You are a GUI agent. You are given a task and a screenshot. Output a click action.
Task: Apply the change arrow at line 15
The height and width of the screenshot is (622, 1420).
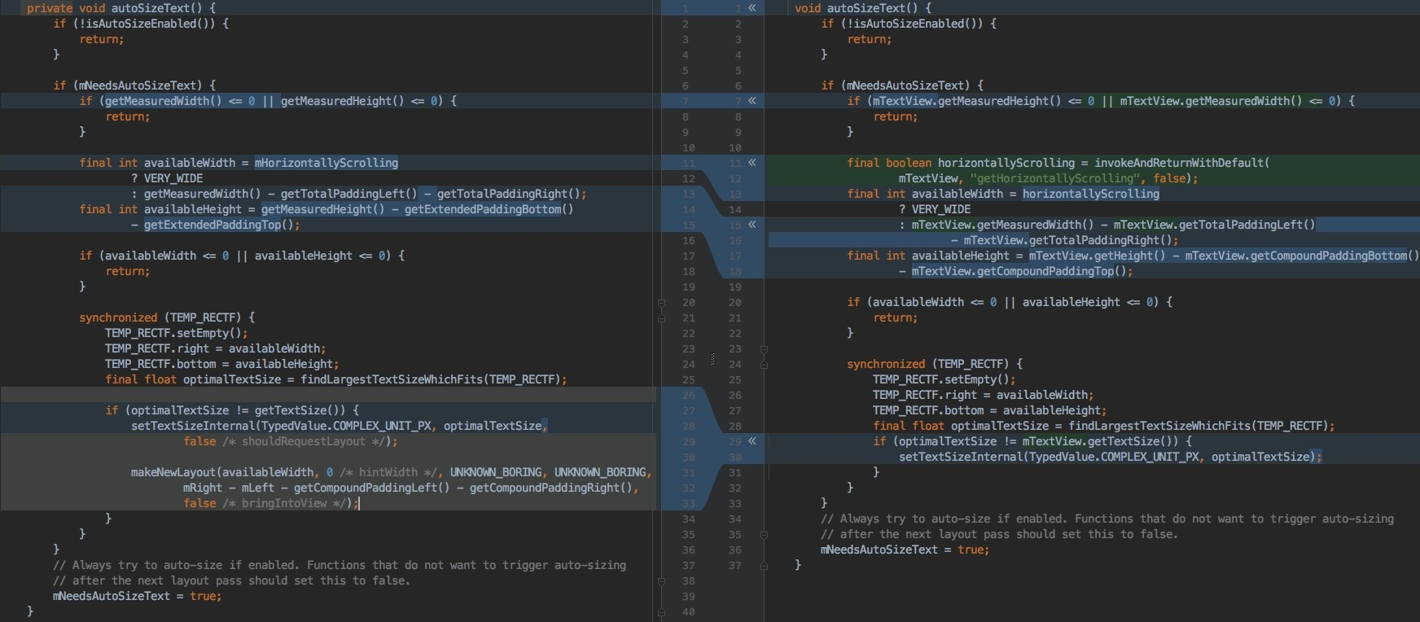click(x=752, y=225)
